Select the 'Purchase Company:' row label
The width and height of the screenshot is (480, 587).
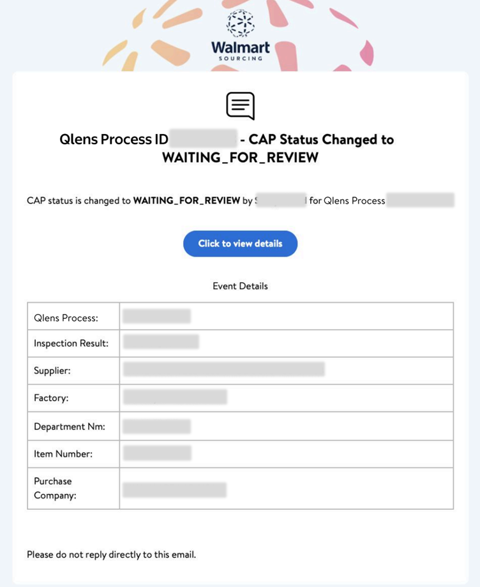55,488
